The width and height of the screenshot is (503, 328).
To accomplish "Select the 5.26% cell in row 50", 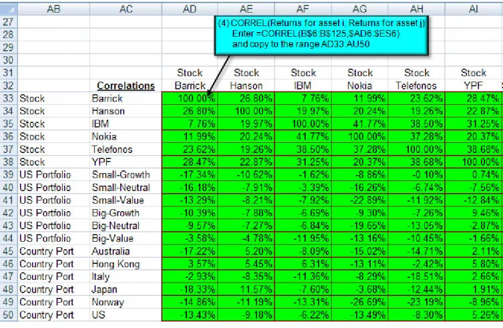I will coord(474,315).
